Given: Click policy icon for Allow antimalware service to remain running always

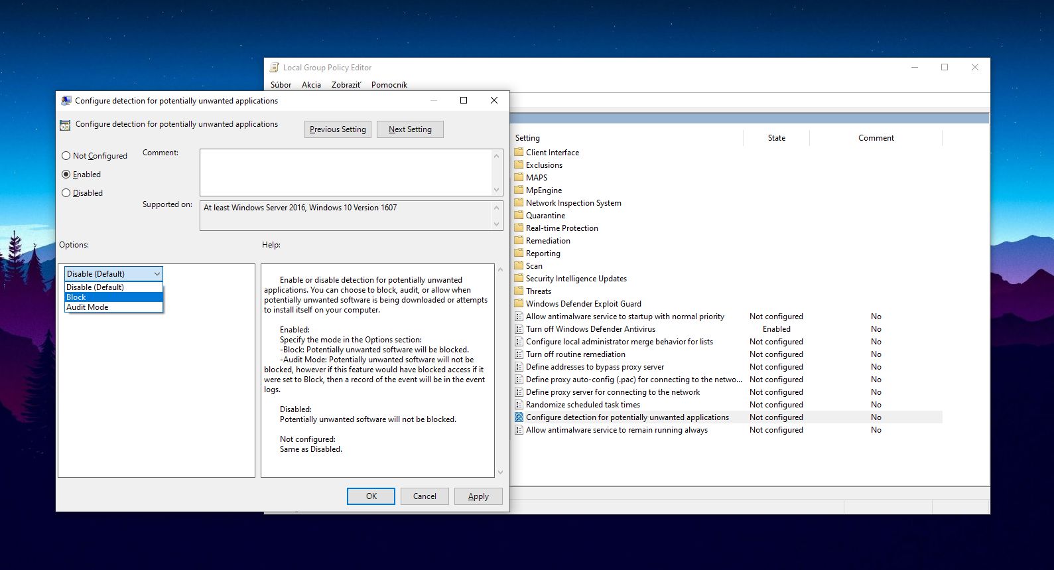Looking at the screenshot, I should (519, 430).
